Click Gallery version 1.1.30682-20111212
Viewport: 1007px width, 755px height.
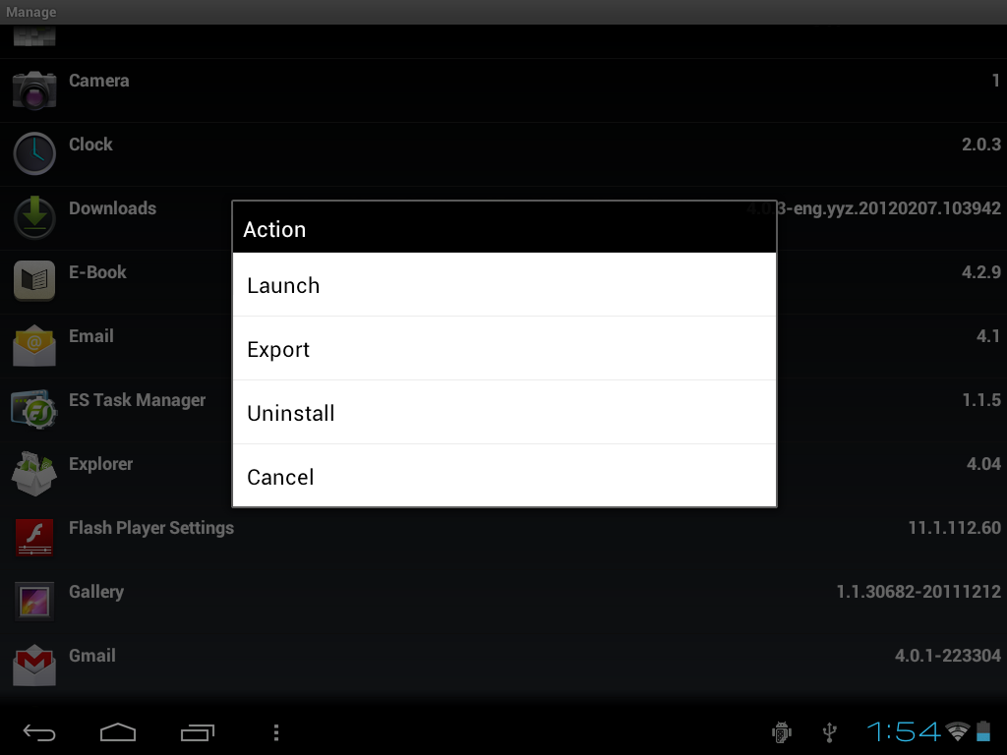tap(918, 591)
